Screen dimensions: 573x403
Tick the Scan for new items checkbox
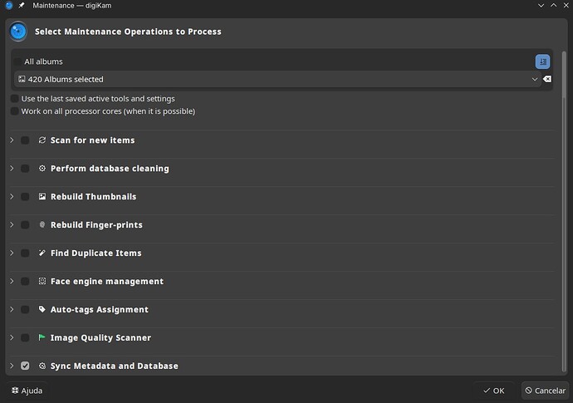[x=25, y=140]
